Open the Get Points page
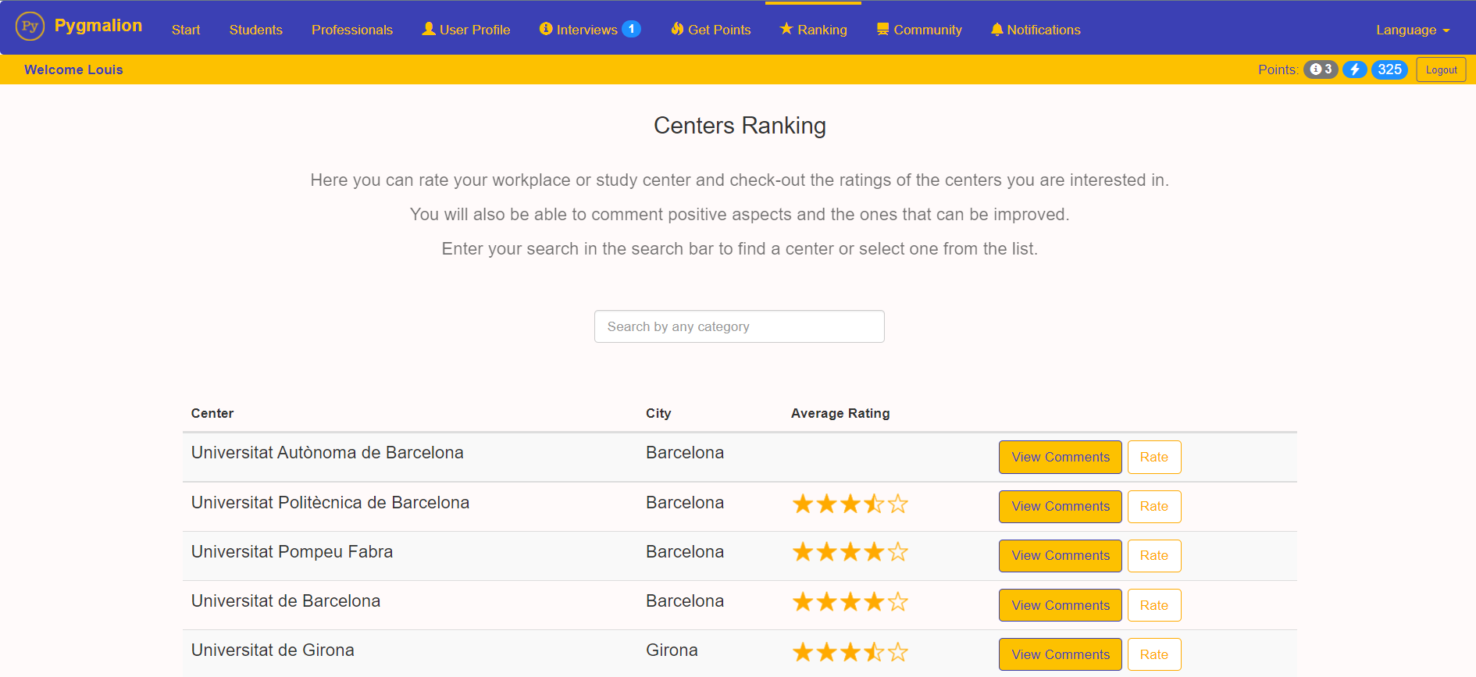The width and height of the screenshot is (1476, 677). pos(711,30)
